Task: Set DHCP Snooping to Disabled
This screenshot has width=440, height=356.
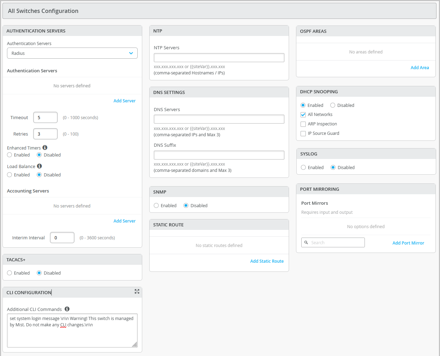Action: coord(333,105)
